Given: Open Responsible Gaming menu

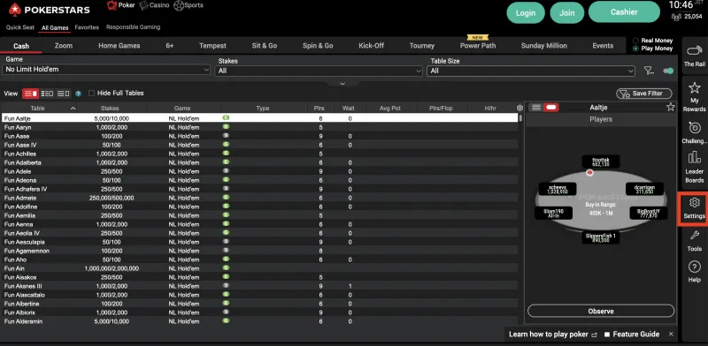Looking at the screenshot, I should [x=134, y=27].
